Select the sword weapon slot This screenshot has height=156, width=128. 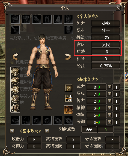15,30
